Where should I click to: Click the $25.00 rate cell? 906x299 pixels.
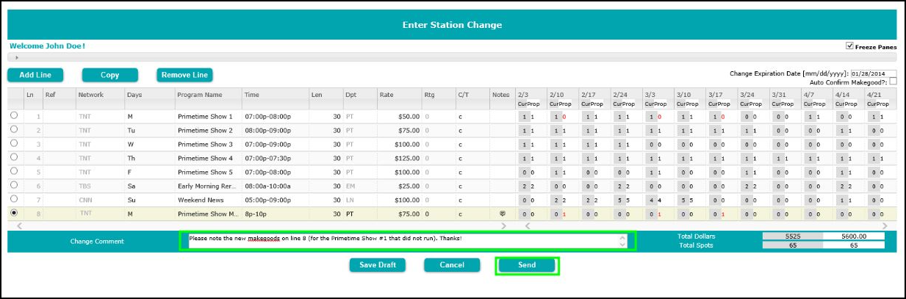399,186
